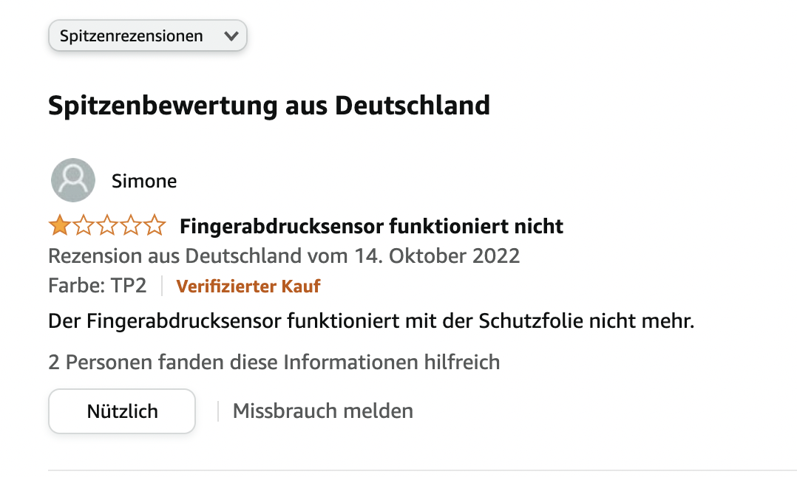Click the filled orange first star

coord(59,225)
